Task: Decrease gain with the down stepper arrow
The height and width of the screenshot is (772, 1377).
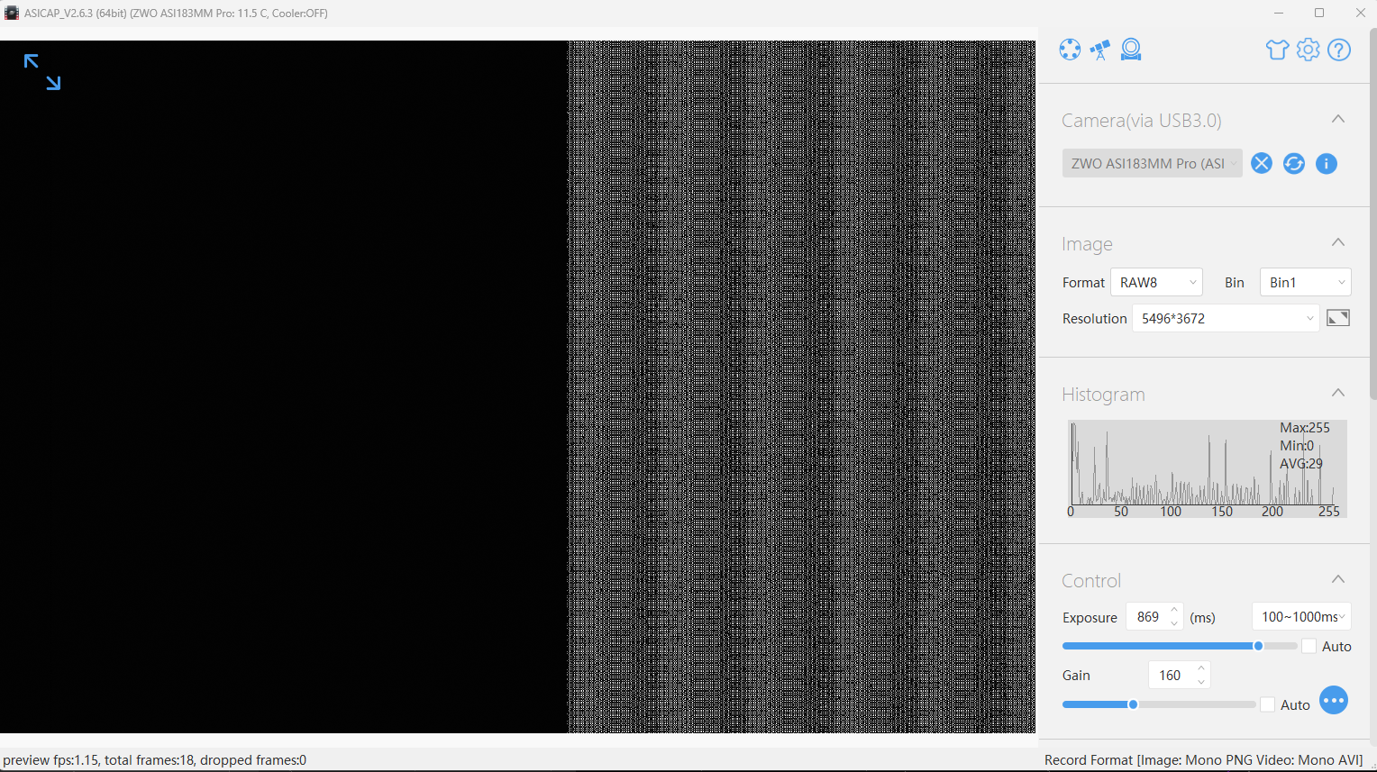Action: tap(1201, 682)
